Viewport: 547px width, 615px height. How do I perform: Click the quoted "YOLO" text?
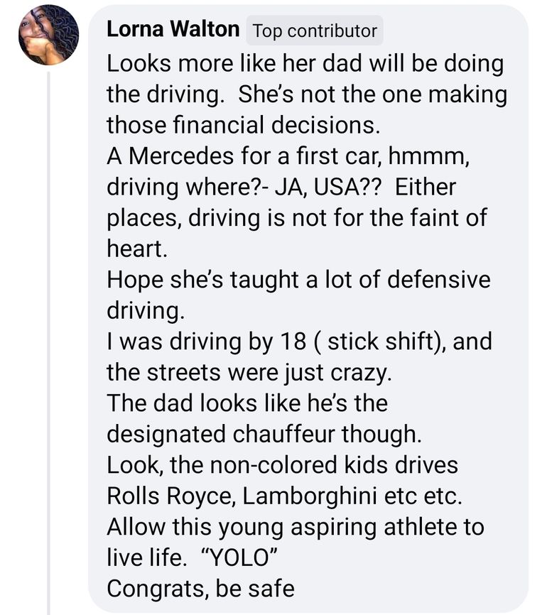[x=236, y=557]
